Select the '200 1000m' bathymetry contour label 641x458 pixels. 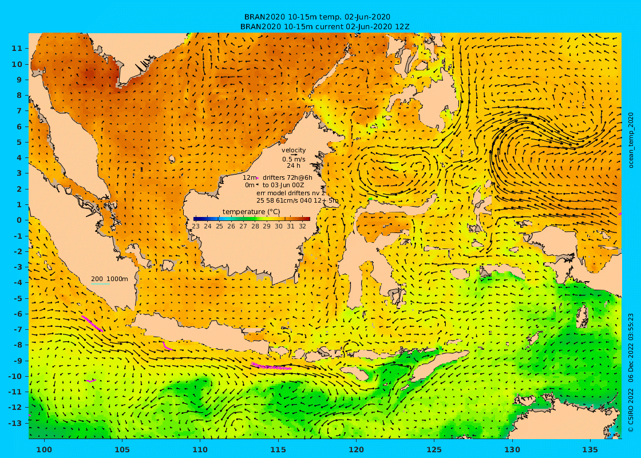point(109,279)
